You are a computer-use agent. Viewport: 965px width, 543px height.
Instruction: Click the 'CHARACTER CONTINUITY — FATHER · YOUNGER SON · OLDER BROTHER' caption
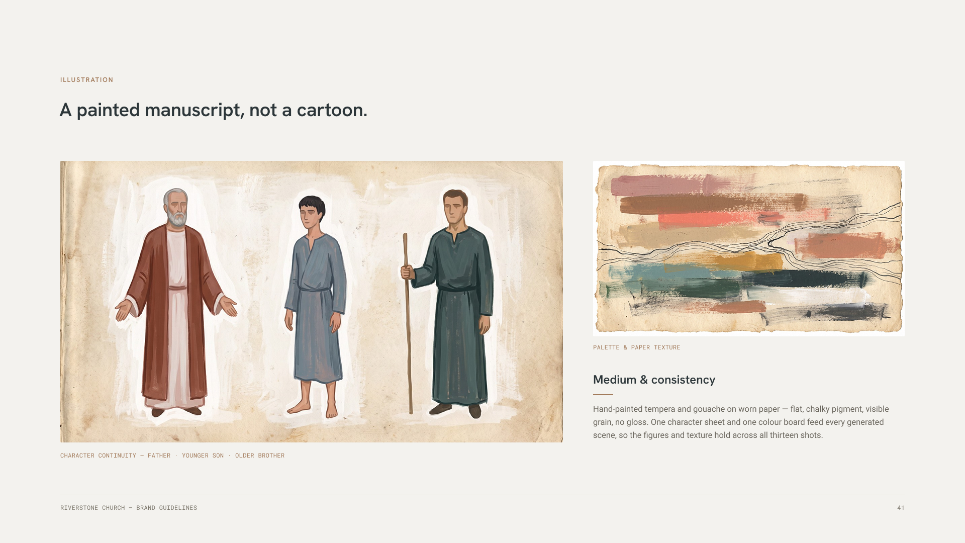pyautogui.click(x=172, y=456)
